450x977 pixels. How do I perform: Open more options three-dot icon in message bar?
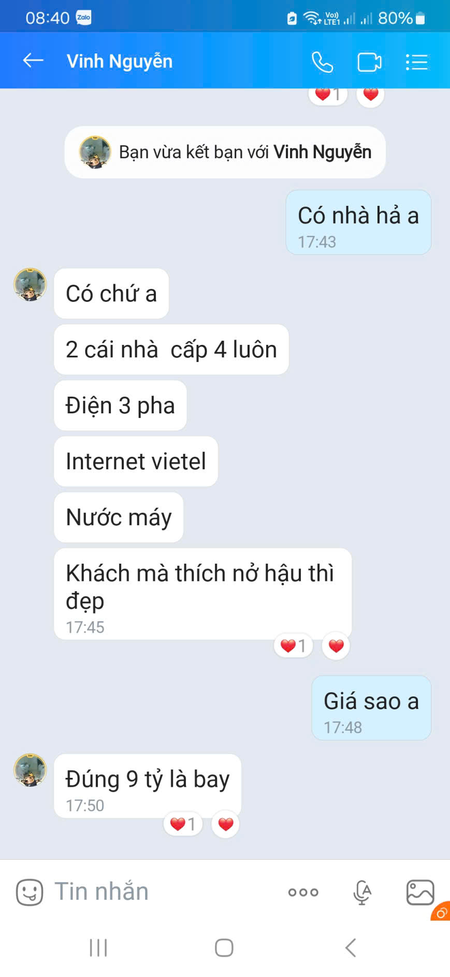point(303,892)
